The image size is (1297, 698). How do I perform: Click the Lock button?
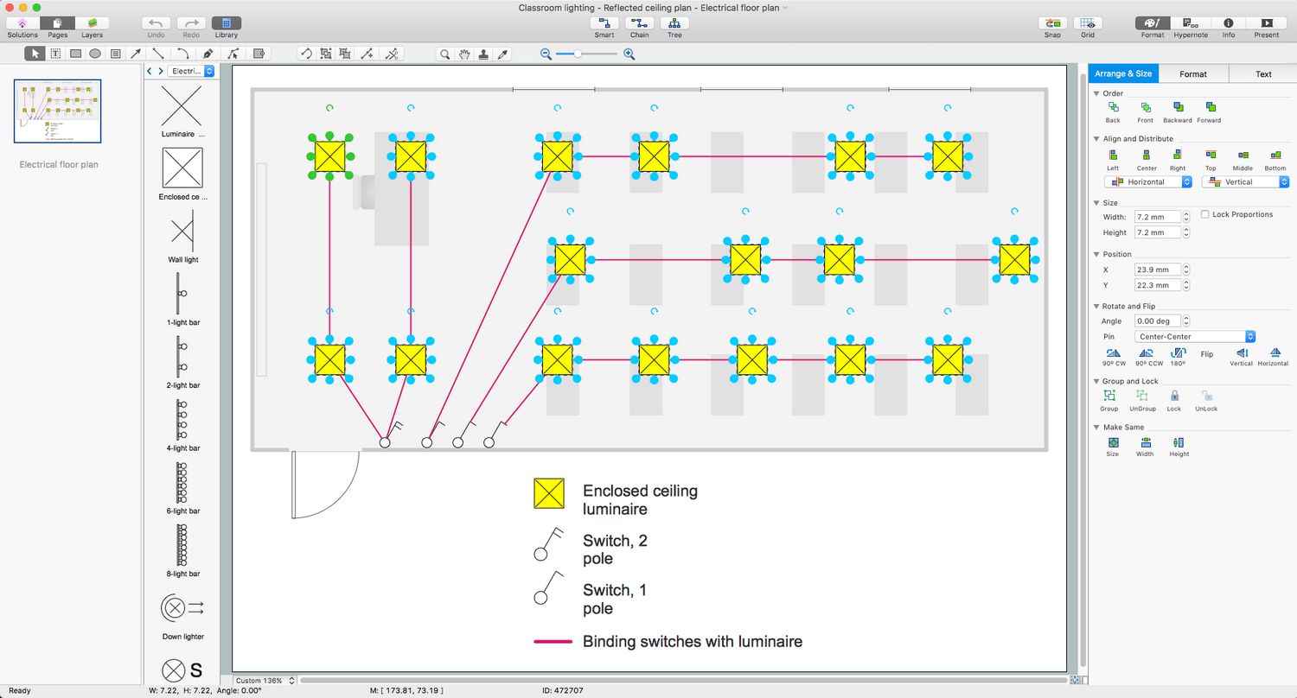[1173, 401]
